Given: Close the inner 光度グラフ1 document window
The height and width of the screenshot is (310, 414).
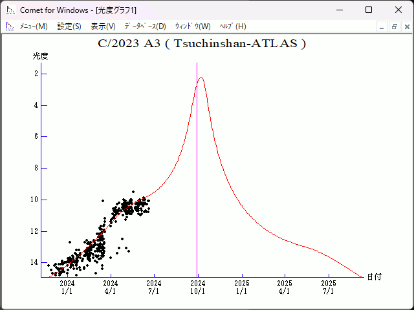Looking at the screenshot, I should point(407,26).
